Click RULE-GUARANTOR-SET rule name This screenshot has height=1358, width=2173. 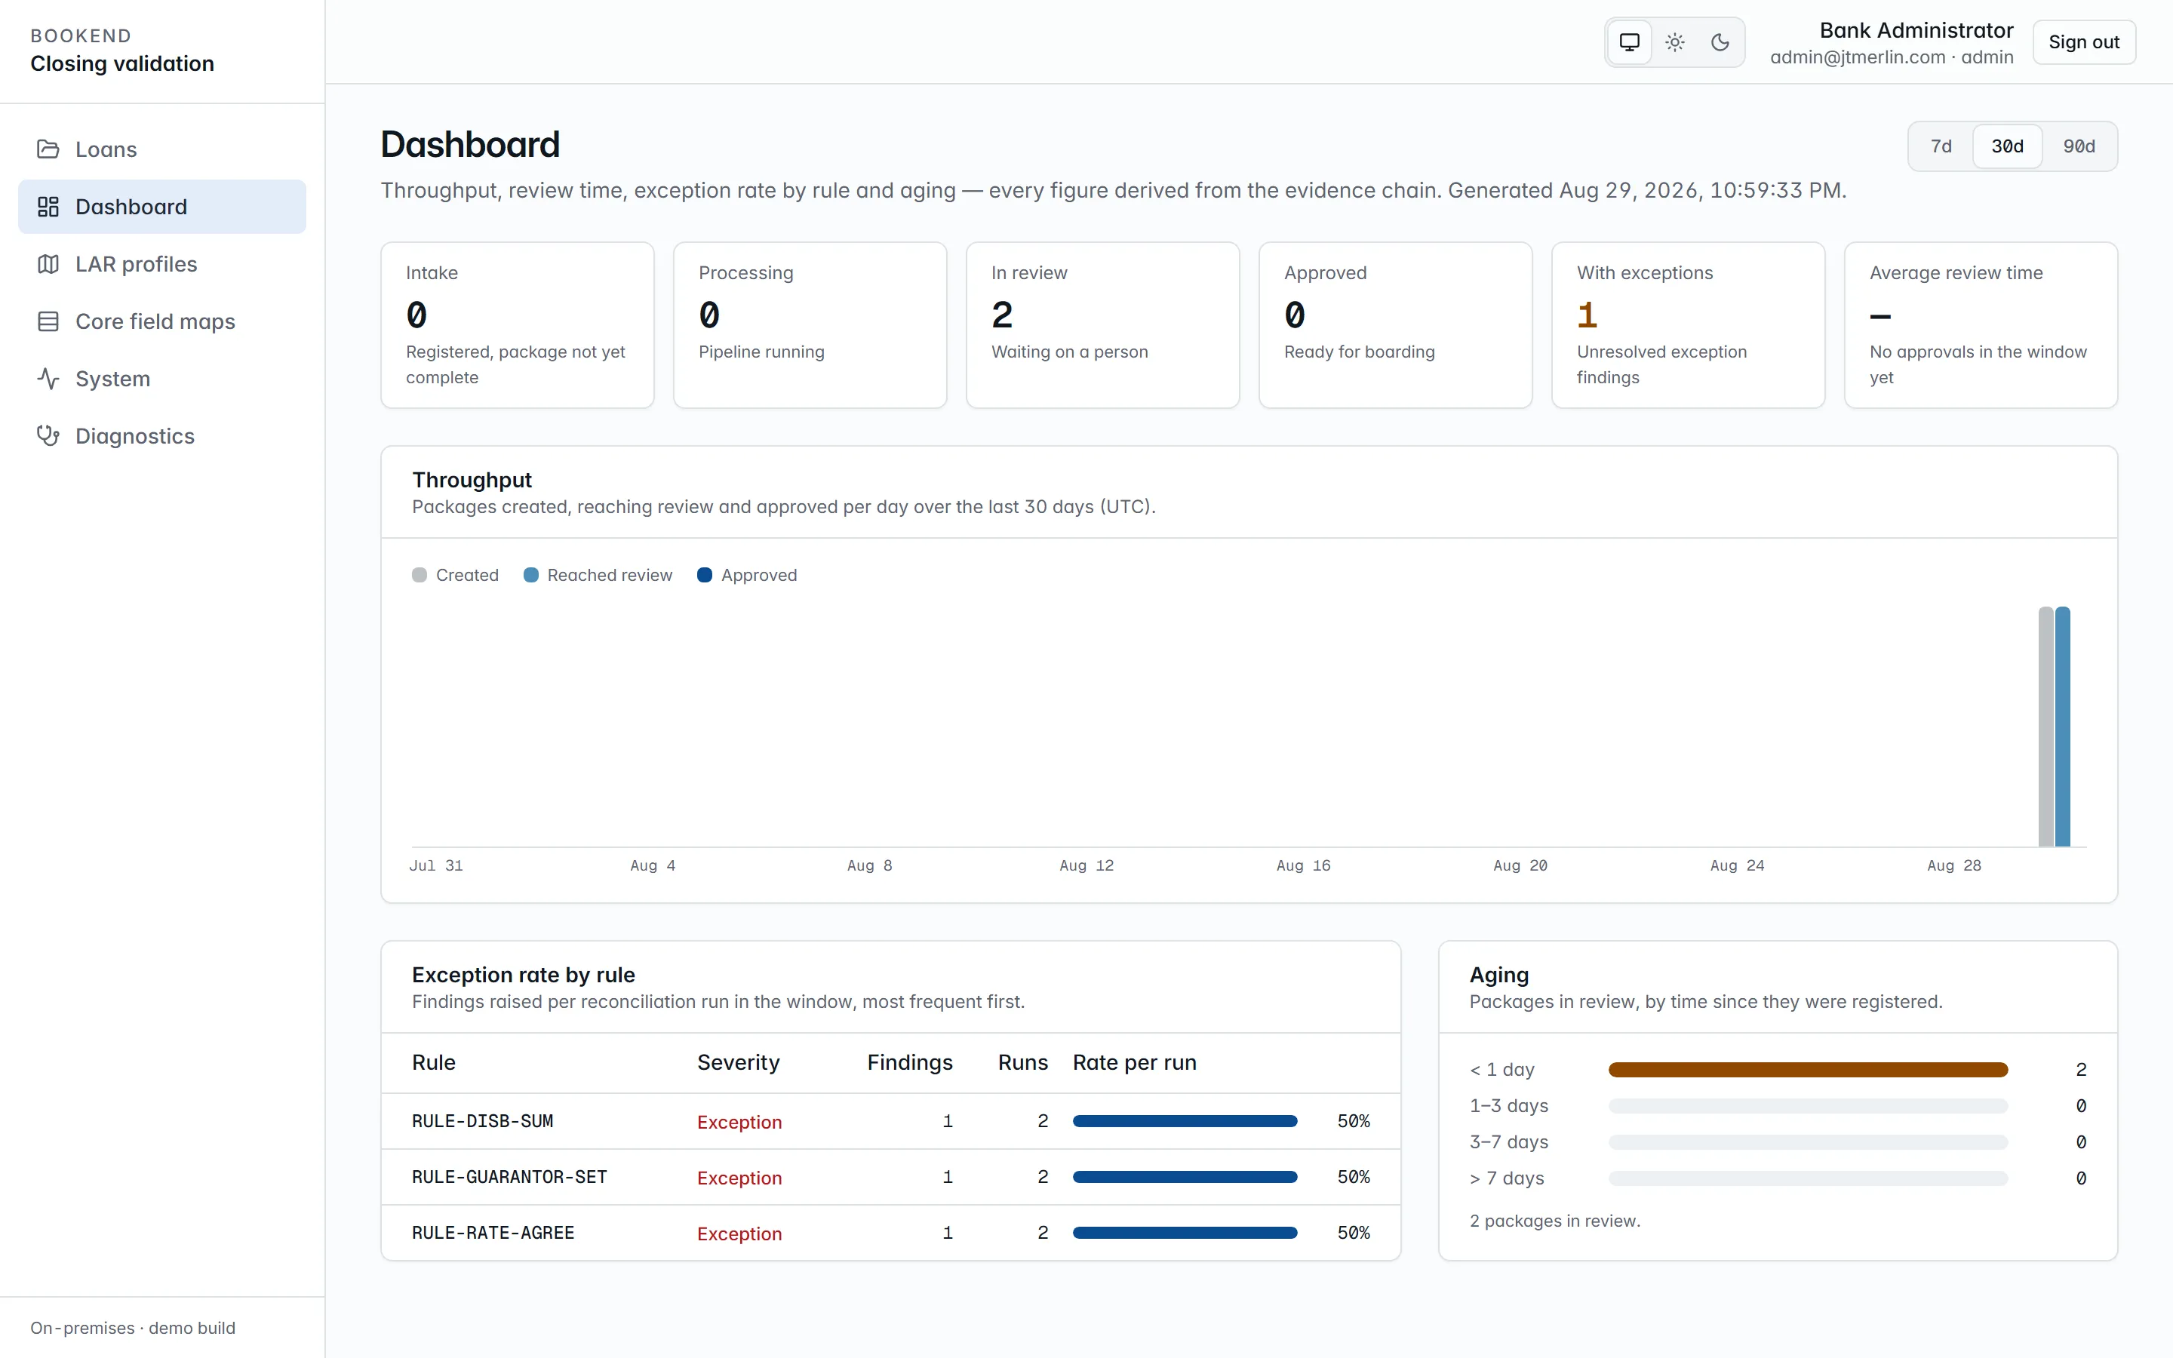coord(509,1177)
